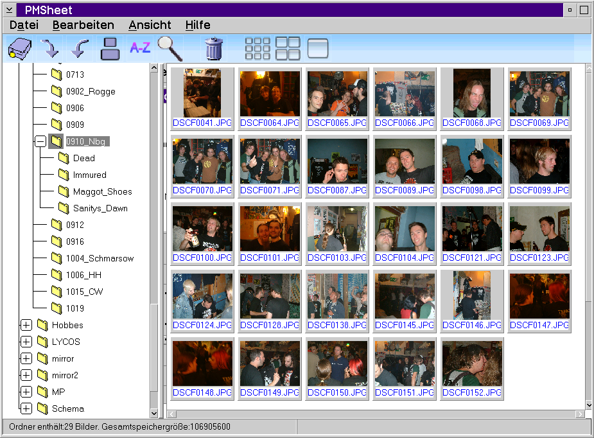Viewport: 594px width, 438px height.
Task: Click thumbnail pane horizontal scroll left arrow
Action: 171,414
